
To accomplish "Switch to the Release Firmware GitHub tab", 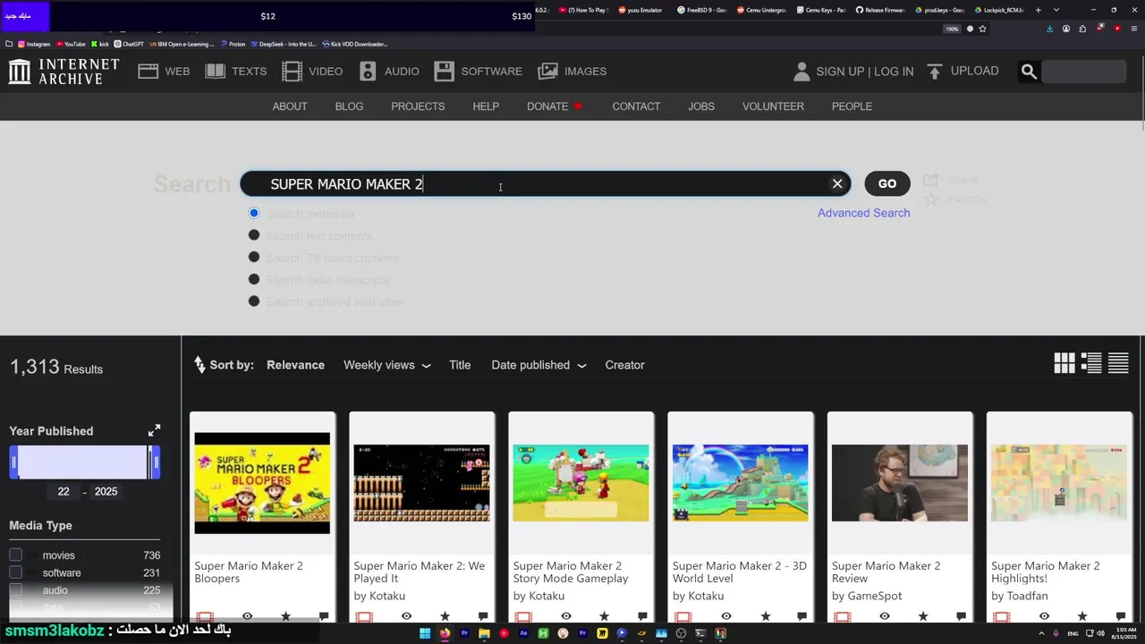I will tap(880, 10).
